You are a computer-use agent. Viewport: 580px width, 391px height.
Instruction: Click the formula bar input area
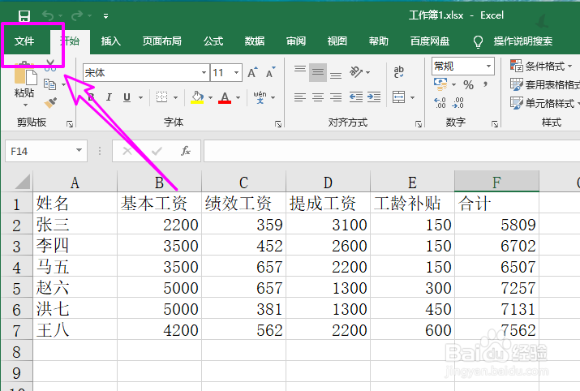pyautogui.click(x=392, y=151)
